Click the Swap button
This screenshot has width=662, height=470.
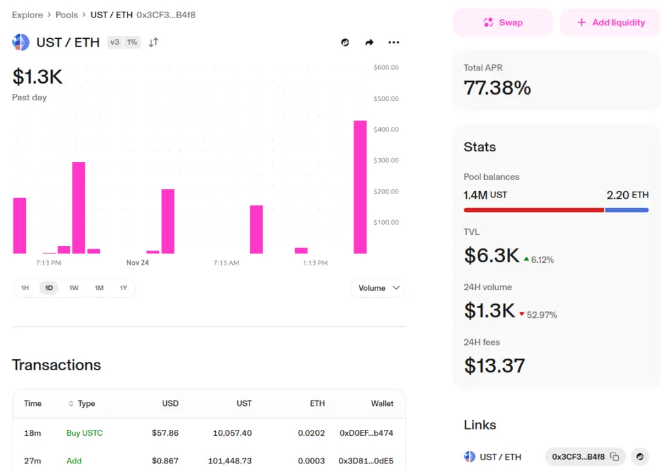tap(503, 23)
